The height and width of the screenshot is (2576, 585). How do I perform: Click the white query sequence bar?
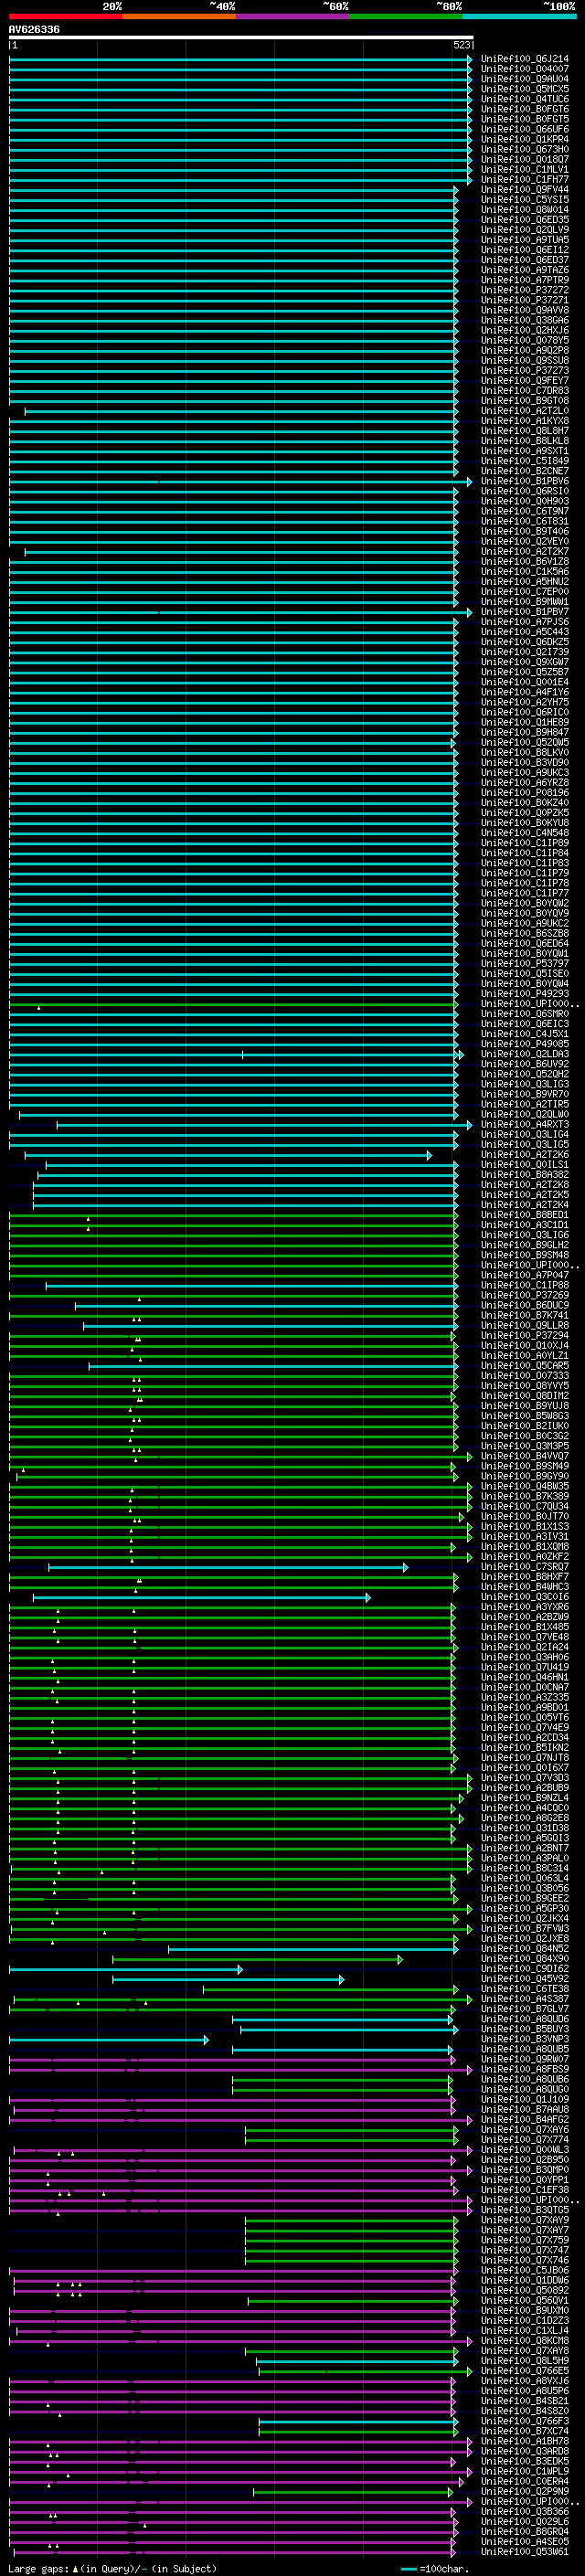(x=241, y=37)
